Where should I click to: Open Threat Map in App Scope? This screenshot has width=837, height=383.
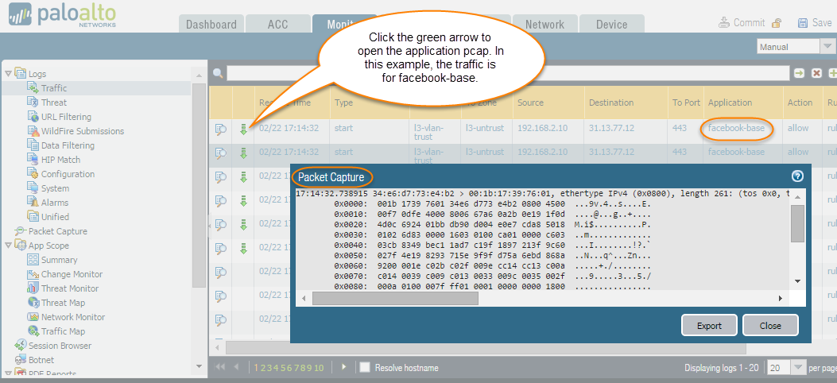(x=63, y=303)
